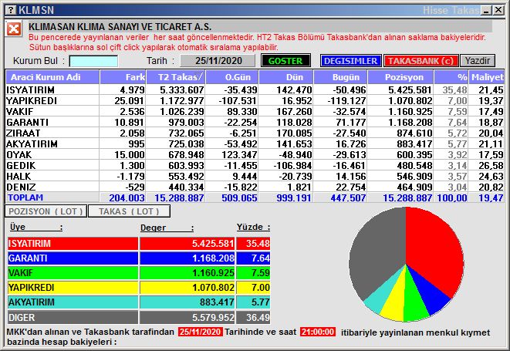Screen dimensions: 510x351
Task: Select the VAKIF row in the table
Action: click(255, 111)
